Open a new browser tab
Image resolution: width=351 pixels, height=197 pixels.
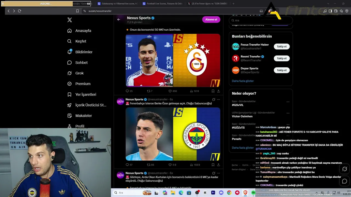coord(233,4)
